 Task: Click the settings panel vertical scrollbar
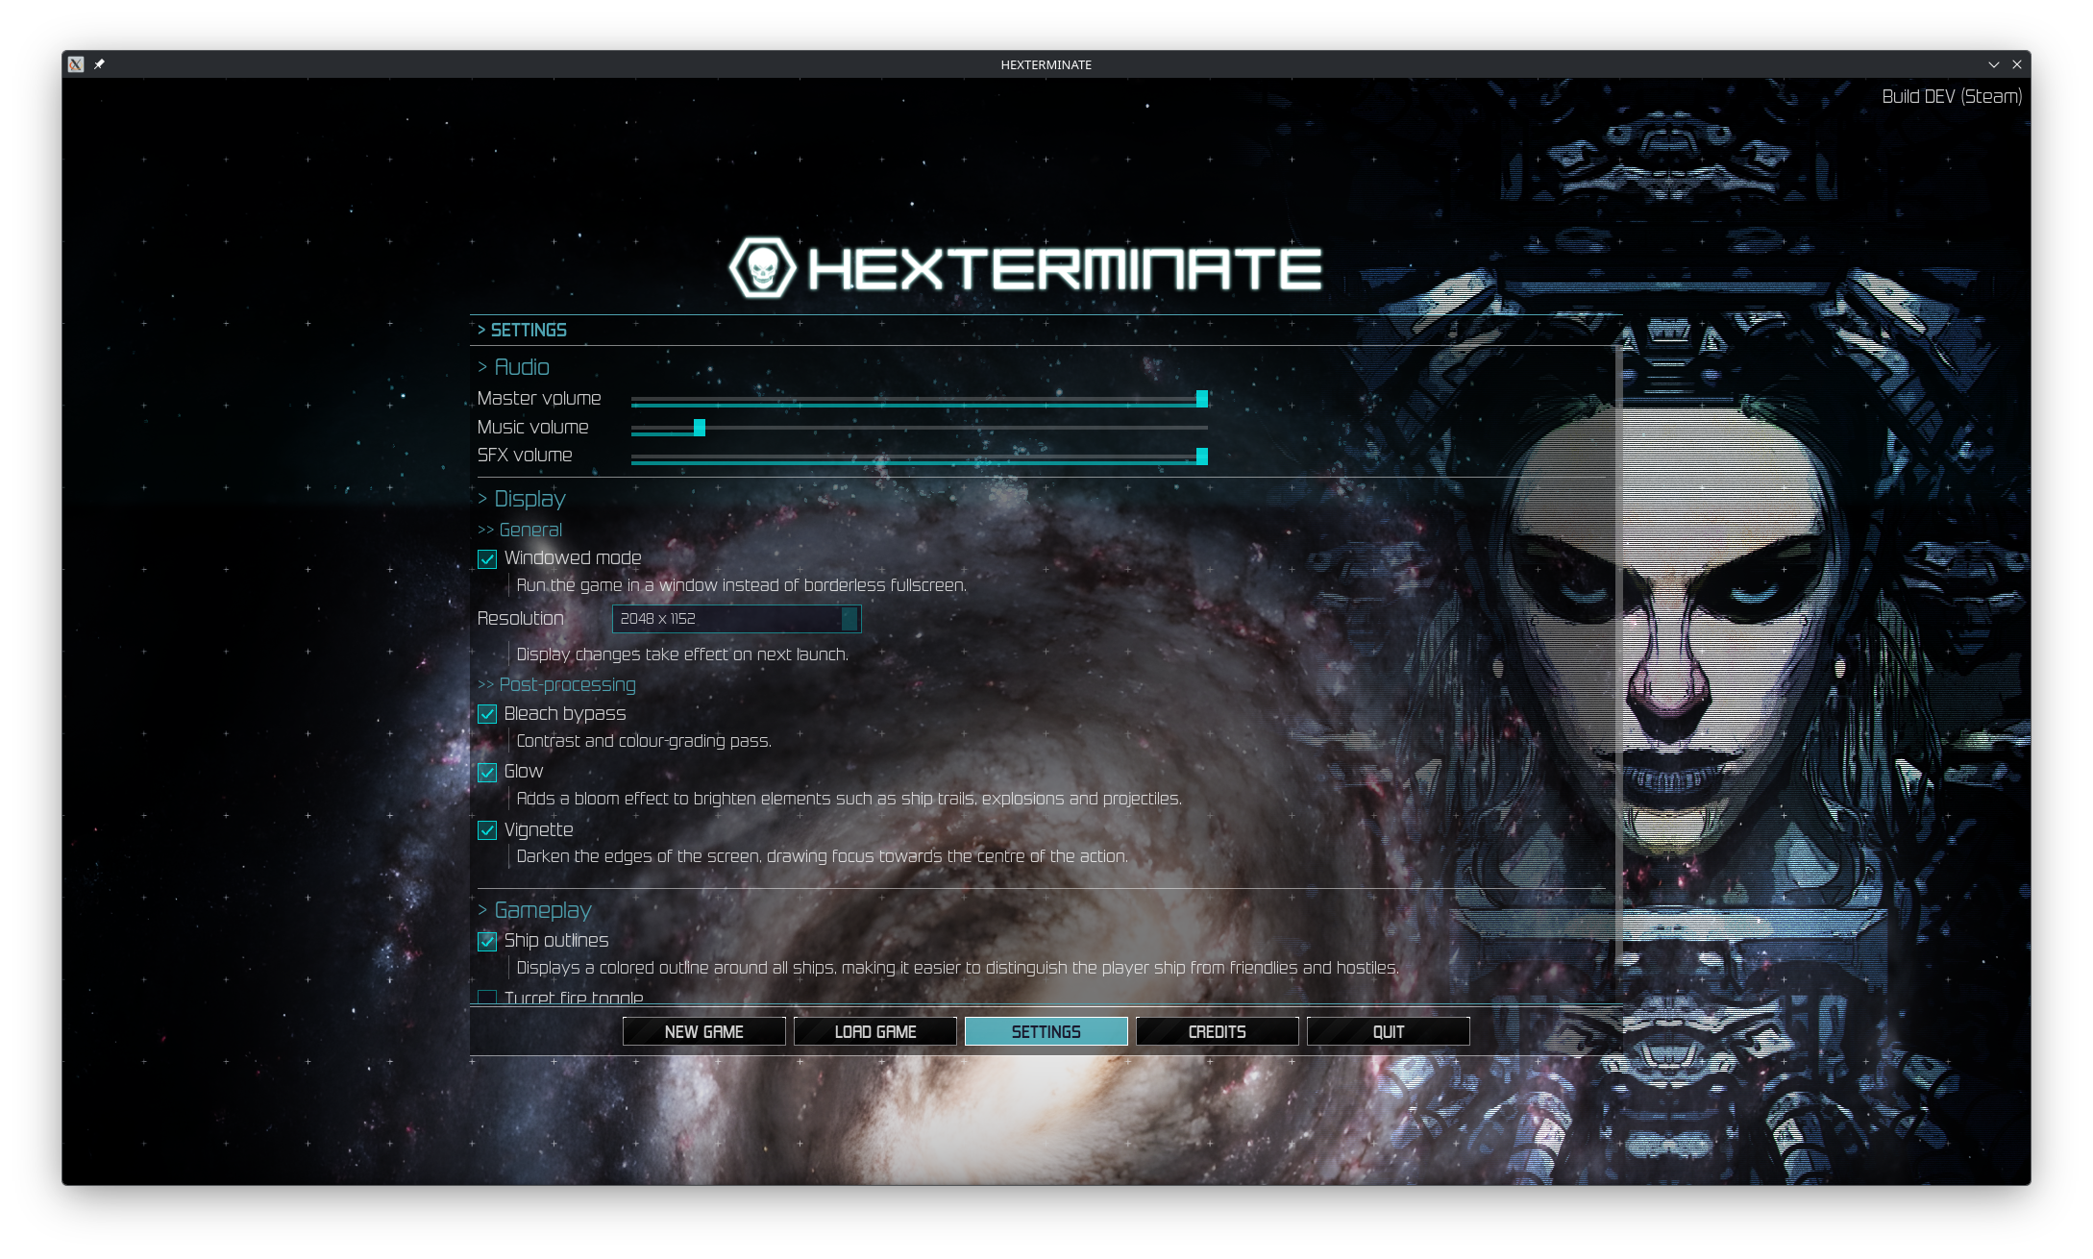(x=1618, y=654)
